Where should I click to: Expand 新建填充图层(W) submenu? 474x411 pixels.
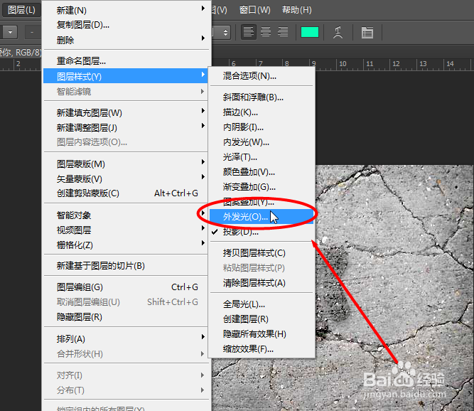pyautogui.click(x=126, y=113)
